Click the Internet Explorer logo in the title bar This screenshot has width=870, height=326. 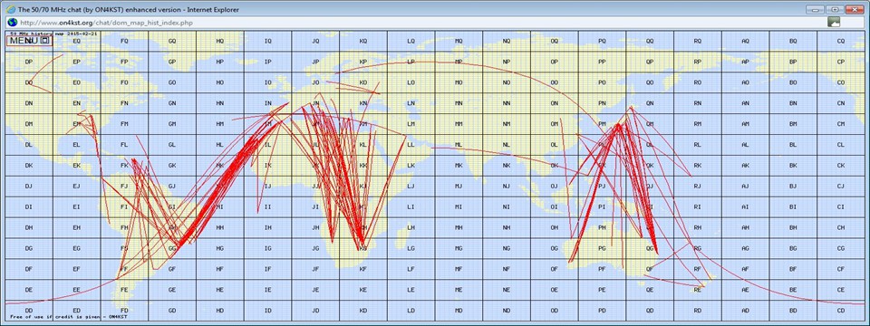click(x=9, y=9)
